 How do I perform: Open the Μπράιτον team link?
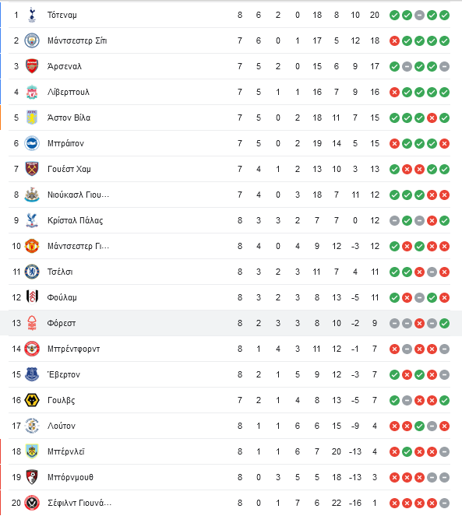[65, 143]
